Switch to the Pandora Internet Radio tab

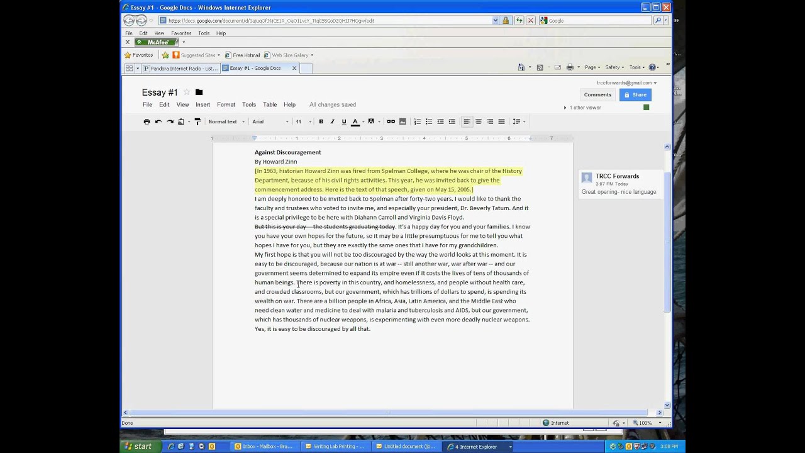(180, 68)
